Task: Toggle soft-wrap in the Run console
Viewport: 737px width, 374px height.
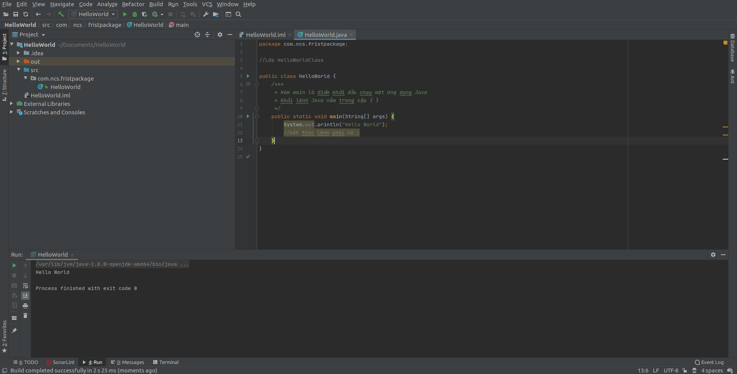Action: pyautogui.click(x=25, y=286)
